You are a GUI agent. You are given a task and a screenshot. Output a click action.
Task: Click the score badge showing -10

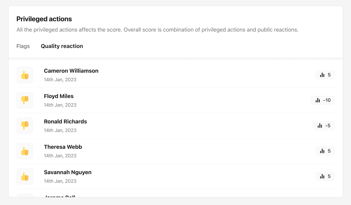coord(323,100)
